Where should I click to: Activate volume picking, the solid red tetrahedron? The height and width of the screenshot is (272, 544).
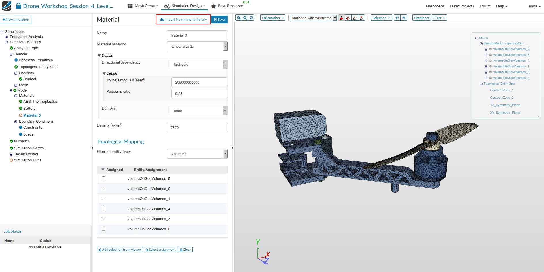342,18
